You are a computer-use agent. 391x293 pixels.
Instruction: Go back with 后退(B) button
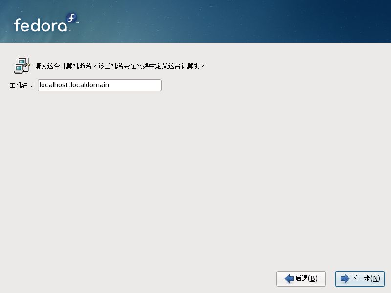click(x=301, y=278)
